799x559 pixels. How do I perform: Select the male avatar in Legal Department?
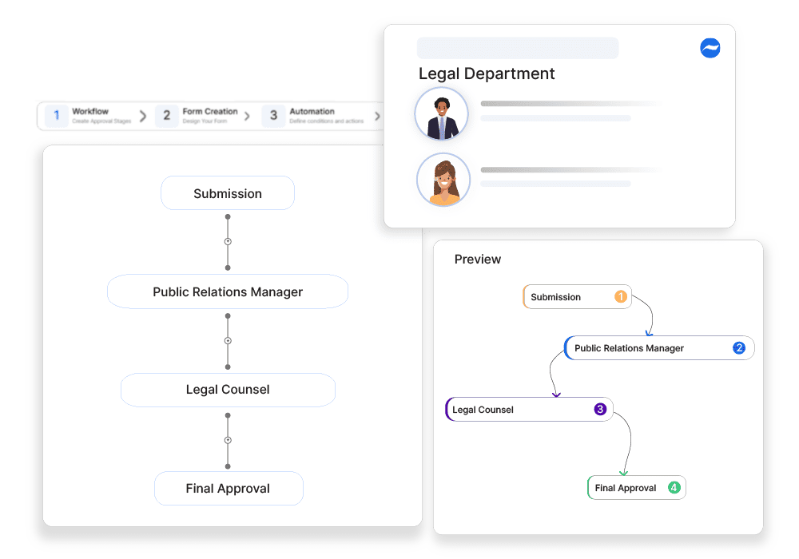441,114
